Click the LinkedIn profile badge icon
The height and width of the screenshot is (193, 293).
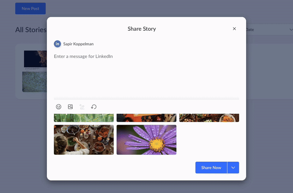click(58, 44)
